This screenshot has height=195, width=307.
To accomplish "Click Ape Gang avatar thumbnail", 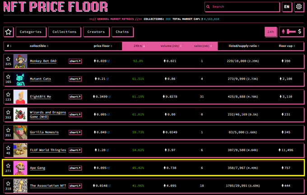I will [20, 168].
